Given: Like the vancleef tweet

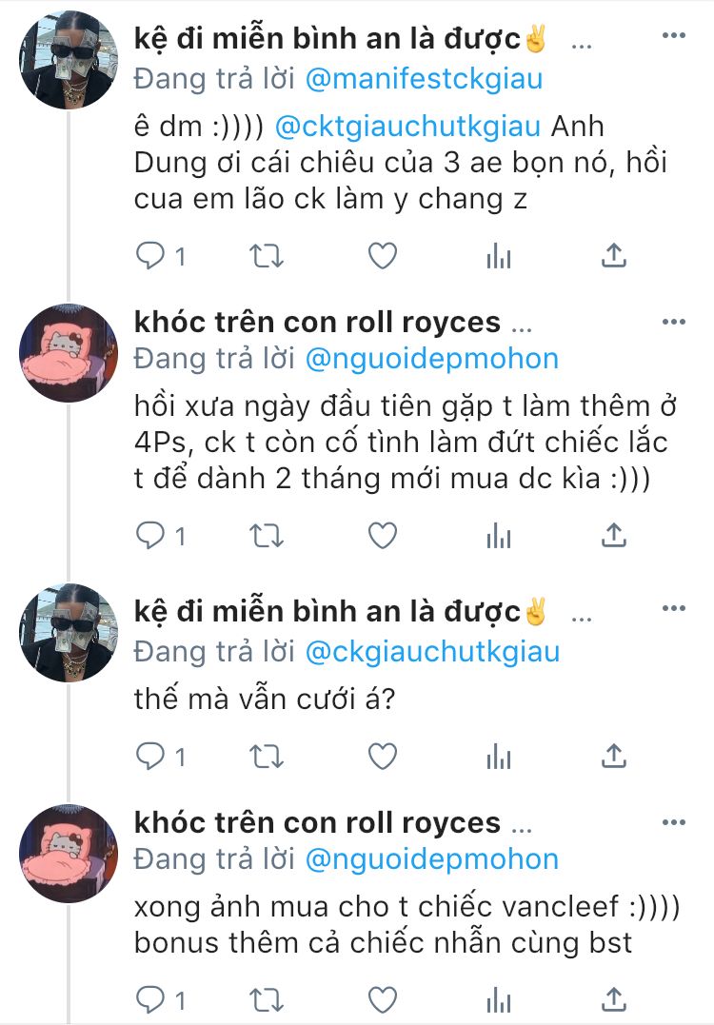Looking at the screenshot, I should coord(383,999).
